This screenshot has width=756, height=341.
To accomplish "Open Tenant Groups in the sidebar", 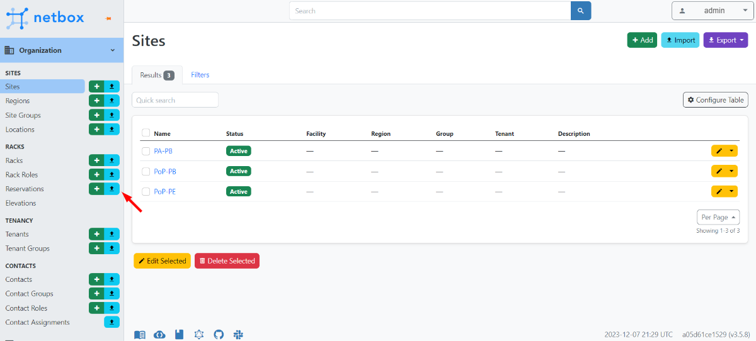I will tap(28, 249).
